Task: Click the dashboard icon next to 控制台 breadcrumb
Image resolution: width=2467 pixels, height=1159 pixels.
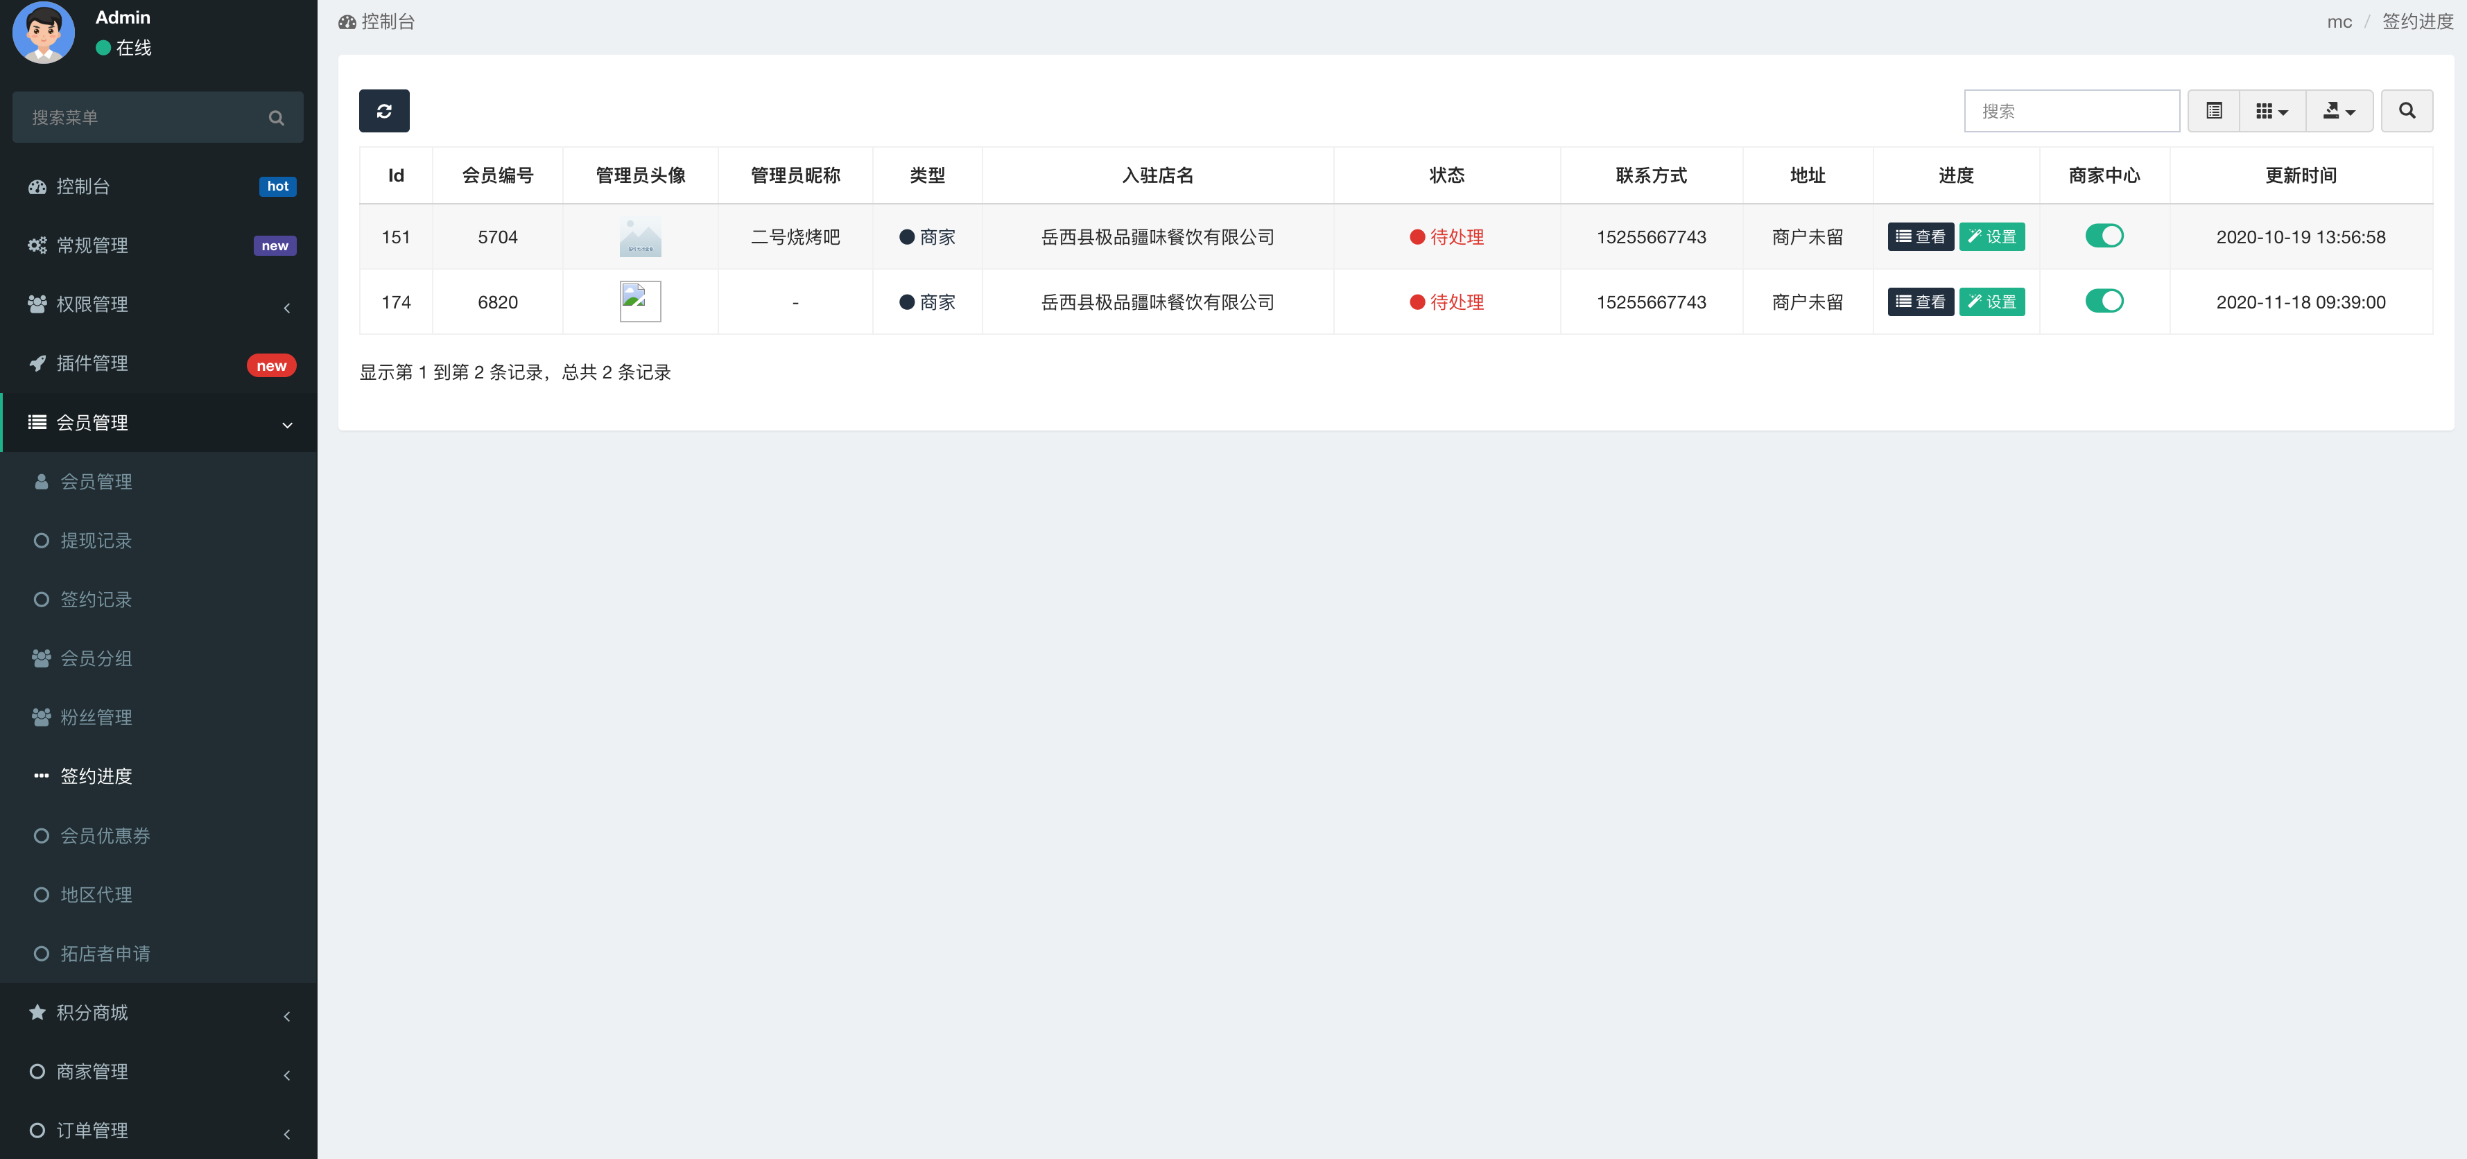Action: point(347,22)
